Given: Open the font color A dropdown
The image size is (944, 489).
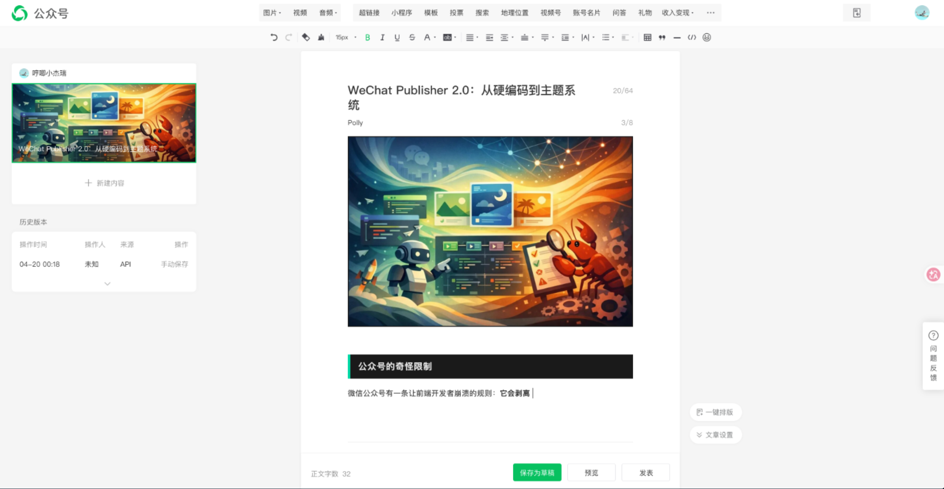Looking at the screenshot, I should 430,37.
